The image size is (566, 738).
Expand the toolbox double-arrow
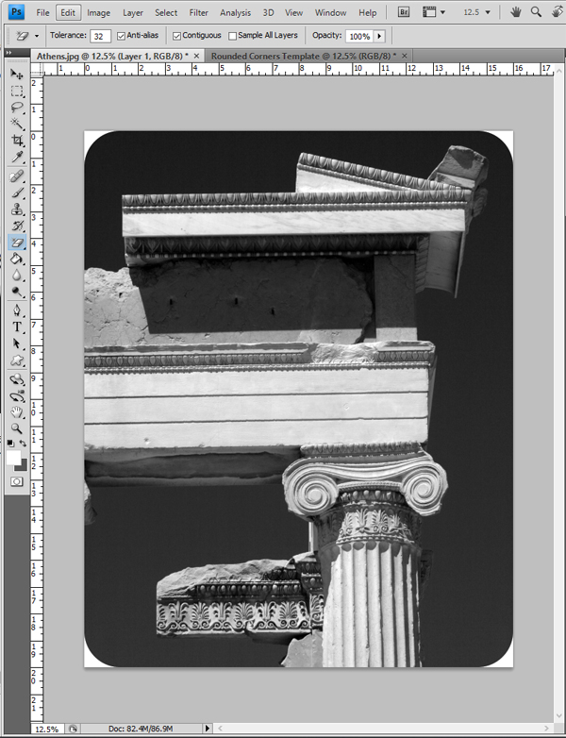[x=8, y=52]
